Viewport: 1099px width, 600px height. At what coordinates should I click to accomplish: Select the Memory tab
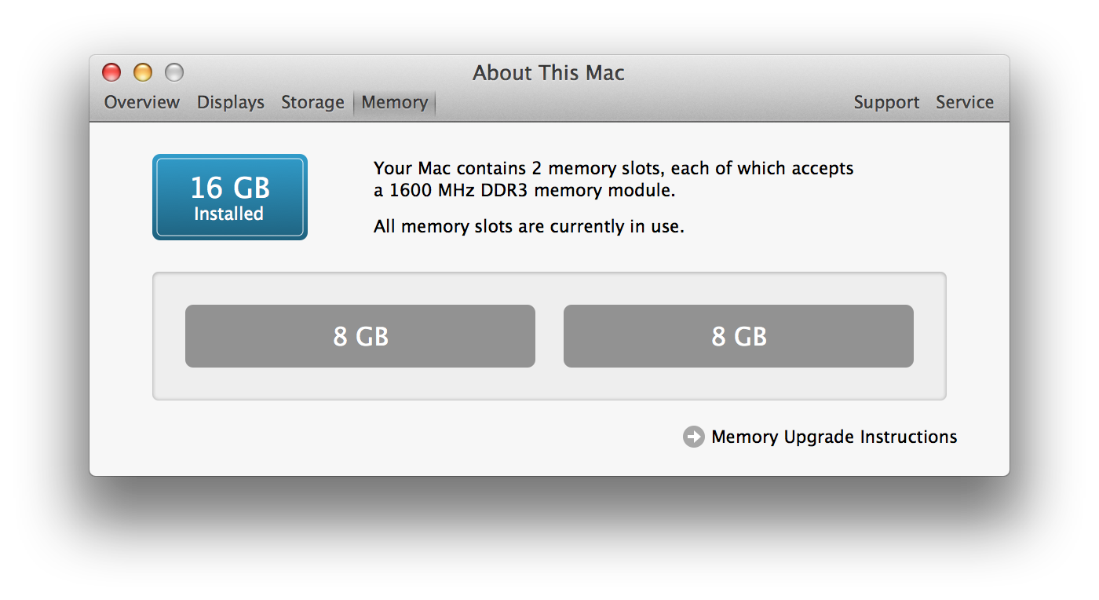[x=395, y=103]
